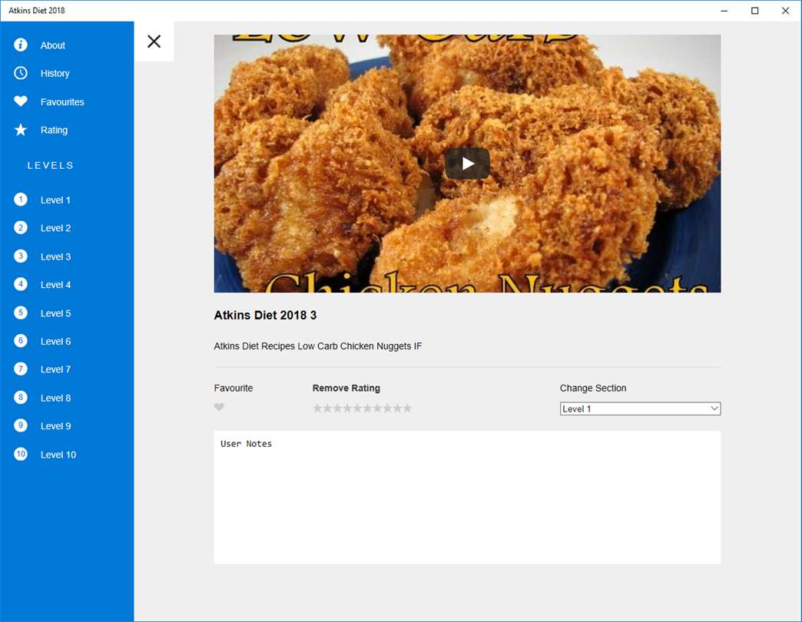Play the Chicken Nuggets video
The image size is (802, 622).
[468, 164]
